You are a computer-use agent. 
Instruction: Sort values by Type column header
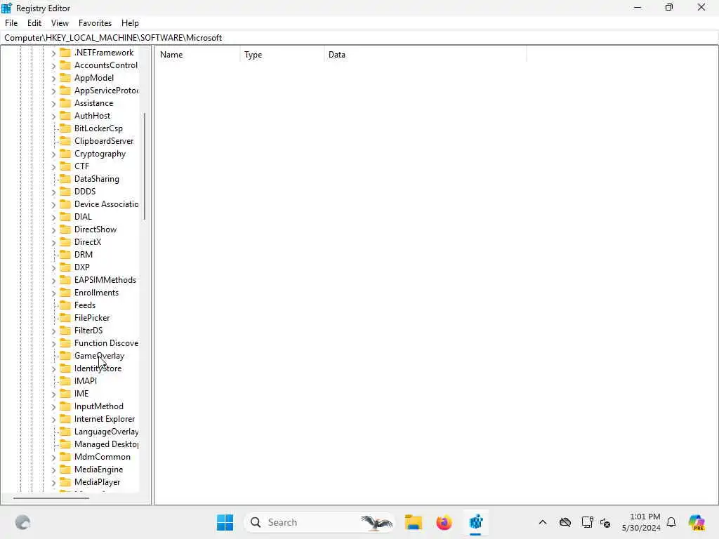point(282,55)
